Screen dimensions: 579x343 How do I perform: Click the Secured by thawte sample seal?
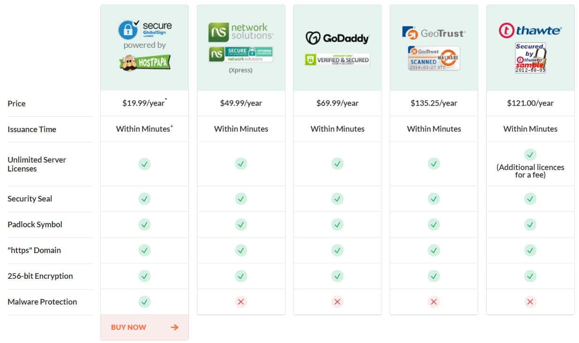click(x=530, y=58)
